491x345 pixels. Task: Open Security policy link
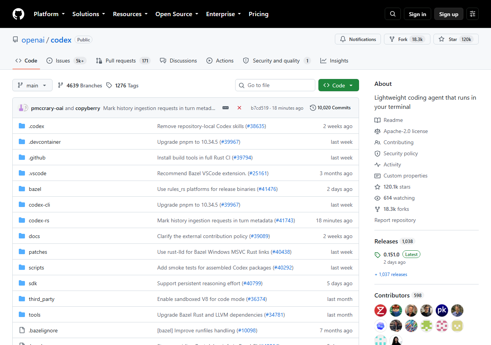click(x=396, y=153)
